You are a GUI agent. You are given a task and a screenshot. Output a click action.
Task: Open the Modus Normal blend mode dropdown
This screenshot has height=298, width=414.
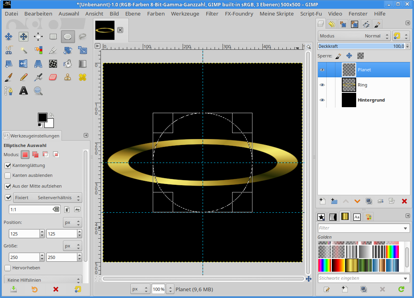tap(349, 36)
